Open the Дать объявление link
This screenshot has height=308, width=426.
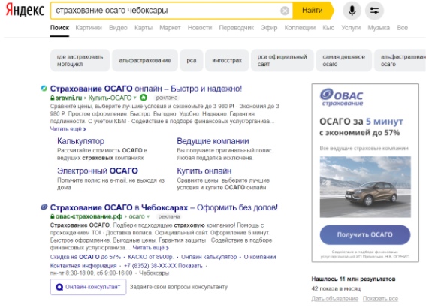[x=335, y=299]
